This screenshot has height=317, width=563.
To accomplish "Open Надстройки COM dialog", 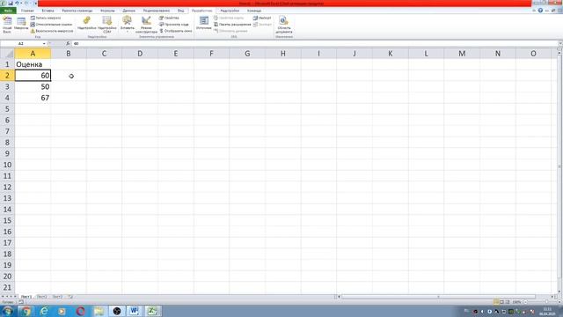I will point(107,25).
